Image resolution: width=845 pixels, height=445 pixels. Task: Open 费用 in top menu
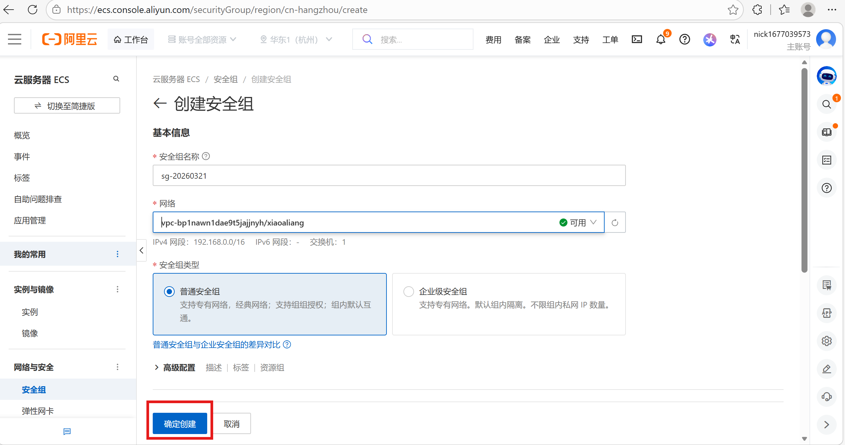[x=493, y=40]
